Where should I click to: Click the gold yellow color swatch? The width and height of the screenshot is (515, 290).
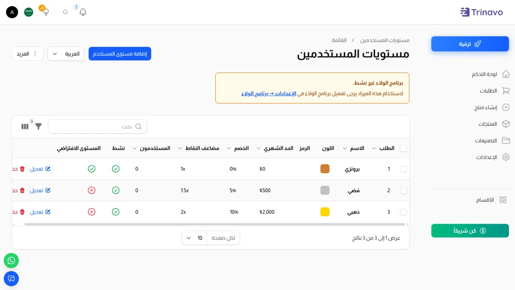[x=325, y=212]
